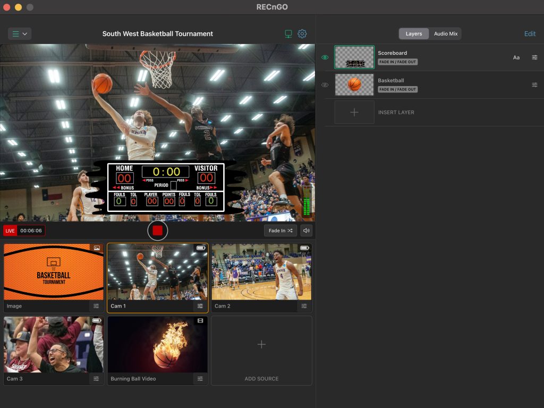
Task: Click the external monitor output icon
Action: pos(288,33)
